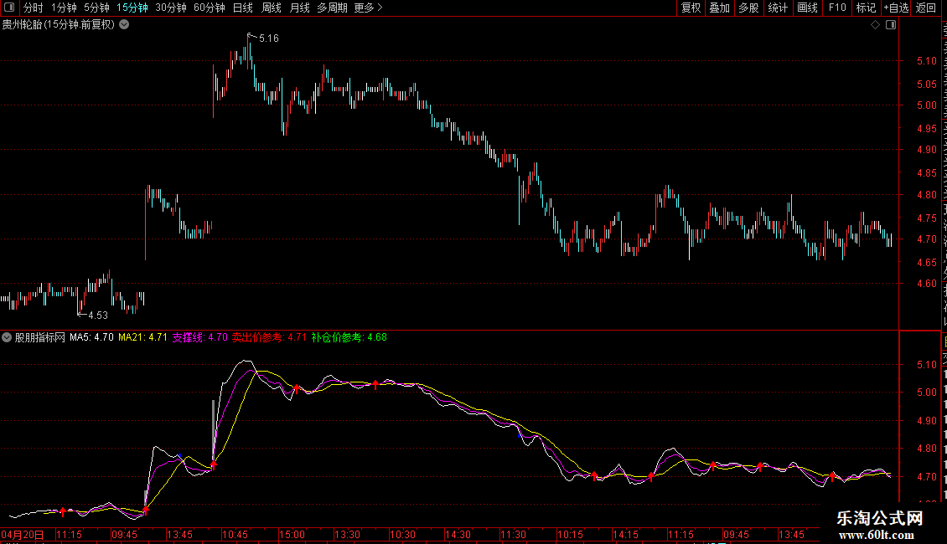This screenshot has width=947, height=544.
Task: Toggle the side panel icon beside 分时
Action: tap(9, 8)
